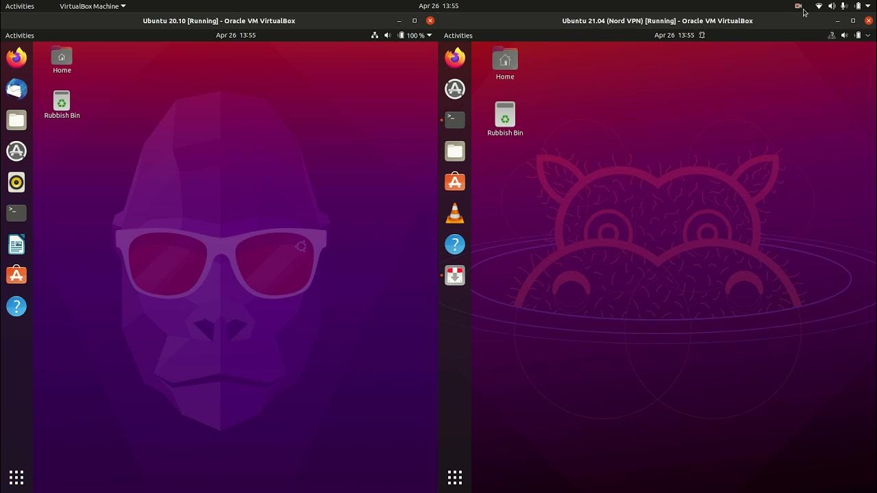Expand Ubuntu 20.10 system menu arrow
This screenshot has height=493, width=877.
click(x=430, y=35)
